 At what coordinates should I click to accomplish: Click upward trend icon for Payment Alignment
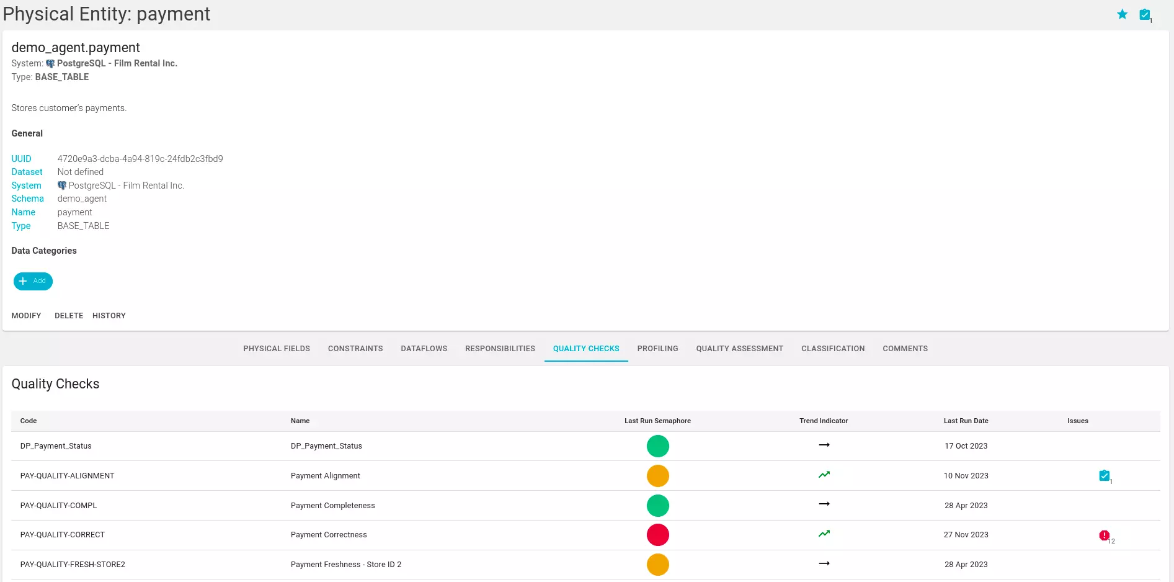point(824,475)
